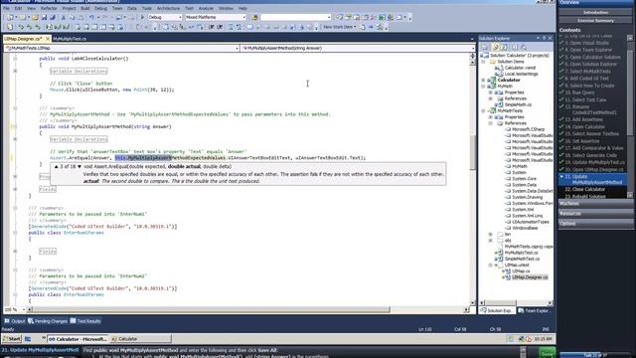Switch to the Team Explorer tab
Image resolution: width=636 pixels, height=358 pixels.
click(534, 311)
